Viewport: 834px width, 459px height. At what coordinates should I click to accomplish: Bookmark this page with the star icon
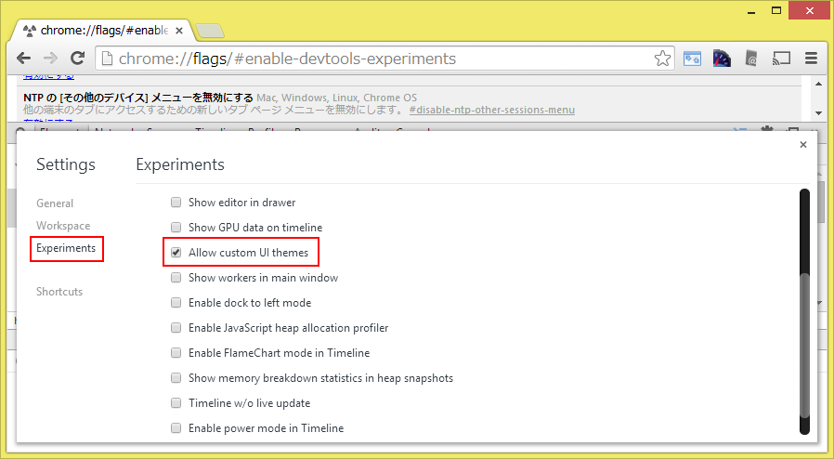pyautogui.click(x=662, y=58)
